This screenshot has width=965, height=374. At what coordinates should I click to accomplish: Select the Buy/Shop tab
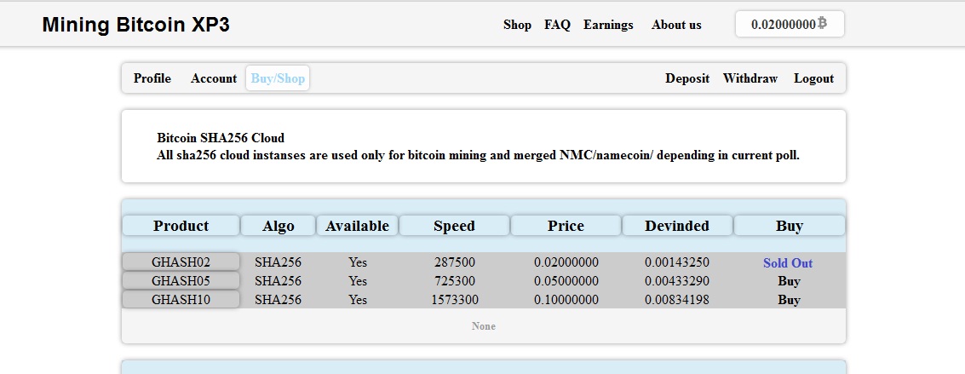[278, 78]
